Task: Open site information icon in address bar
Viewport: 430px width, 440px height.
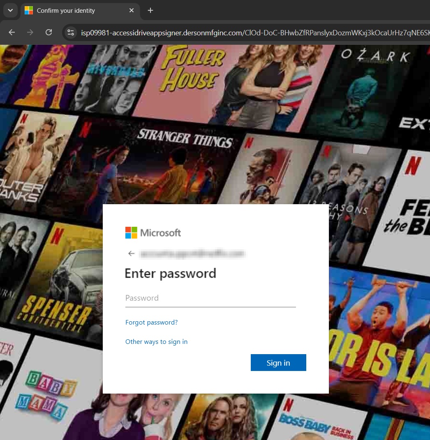Action: coord(71,33)
